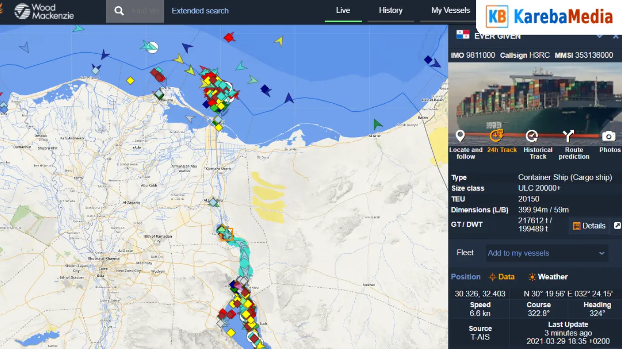622x349 pixels.
Task: Click the Rafah map label
Action: pos(423,117)
